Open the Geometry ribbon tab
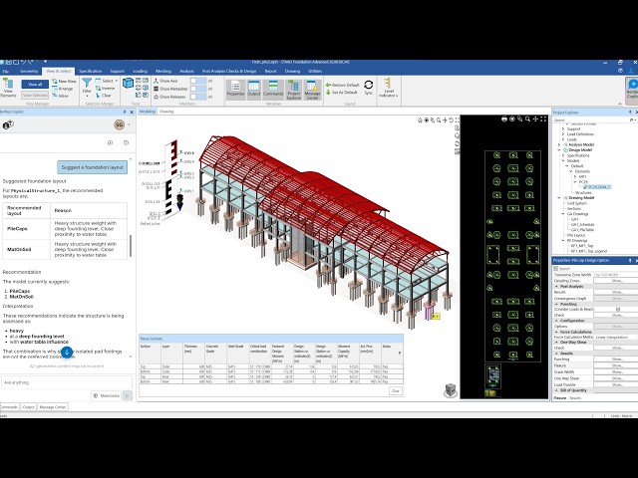 pyautogui.click(x=29, y=71)
